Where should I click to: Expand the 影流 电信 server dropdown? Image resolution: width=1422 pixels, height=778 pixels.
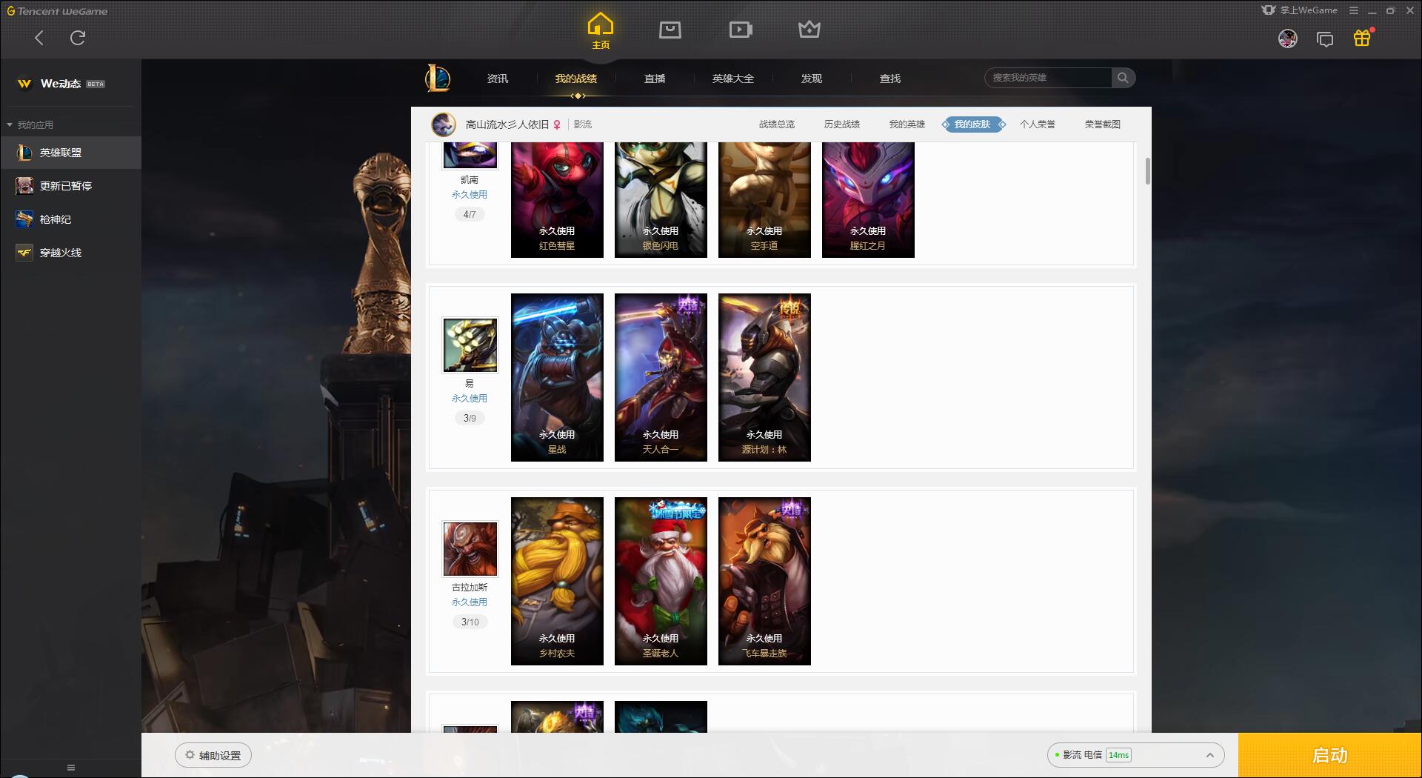coord(1136,755)
